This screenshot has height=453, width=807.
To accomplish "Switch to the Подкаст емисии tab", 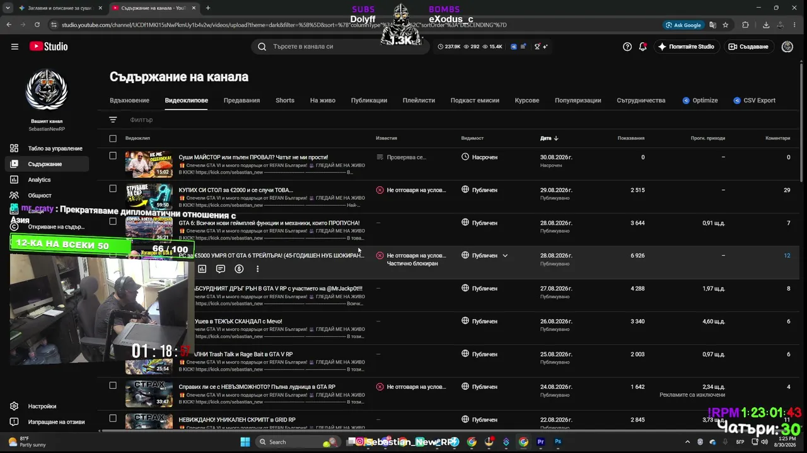I will point(475,101).
